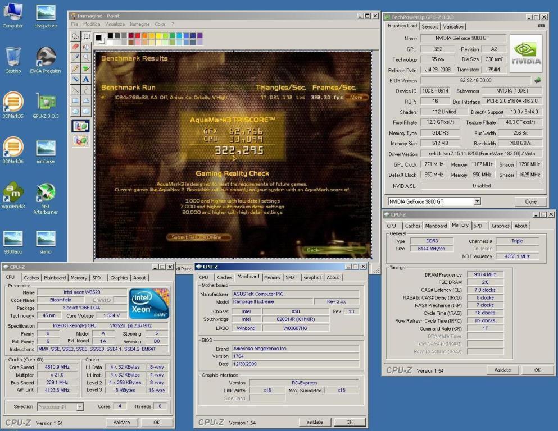Click the GPU-Z screenshot camera icon
Image resolution: width=558 pixels, height=431 pixels.
[x=541, y=26]
